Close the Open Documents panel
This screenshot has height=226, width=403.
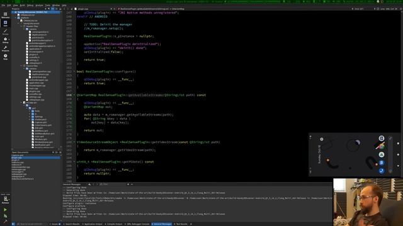click(x=60, y=153)
